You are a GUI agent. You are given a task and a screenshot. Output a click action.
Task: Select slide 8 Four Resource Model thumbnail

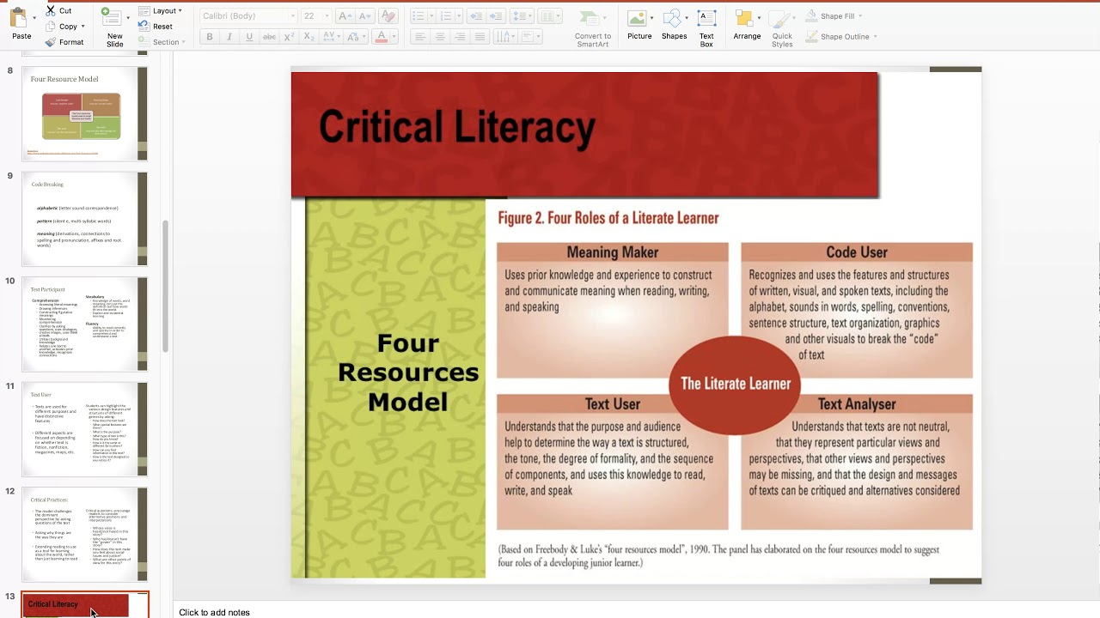[84, 113]
